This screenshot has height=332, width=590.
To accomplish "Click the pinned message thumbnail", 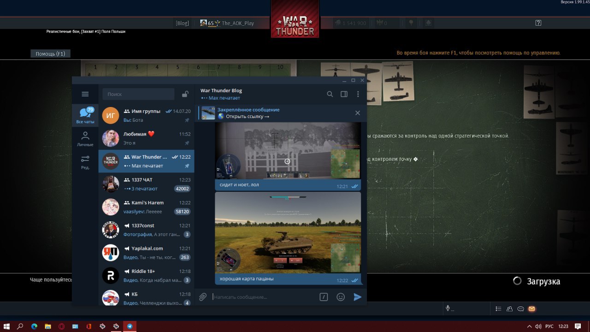I will pos(208,113).
